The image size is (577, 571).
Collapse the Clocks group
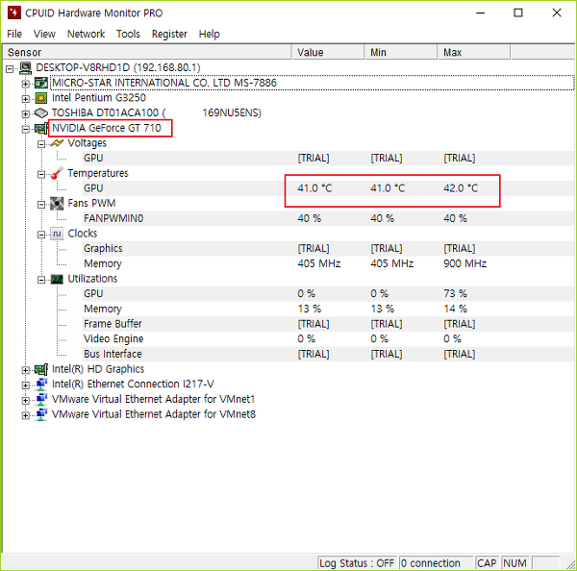pos(41,235)
